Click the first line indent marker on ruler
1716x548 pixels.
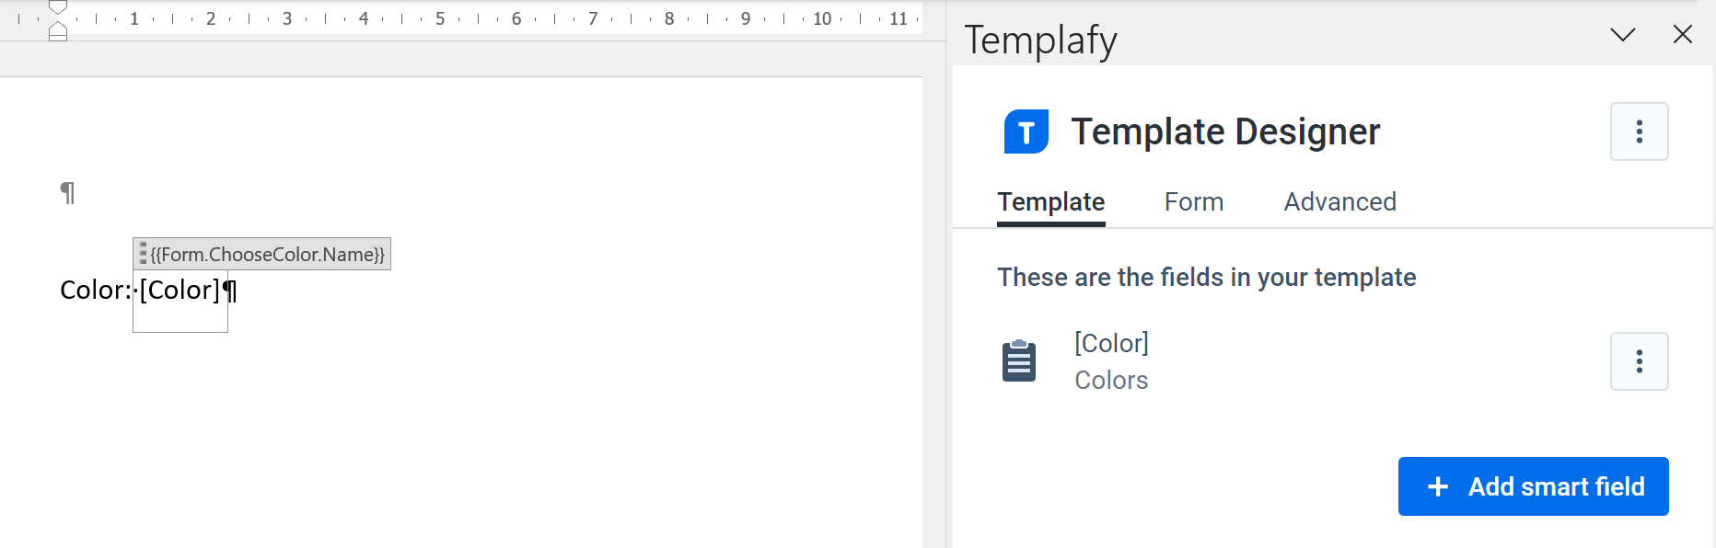(58, 7)
